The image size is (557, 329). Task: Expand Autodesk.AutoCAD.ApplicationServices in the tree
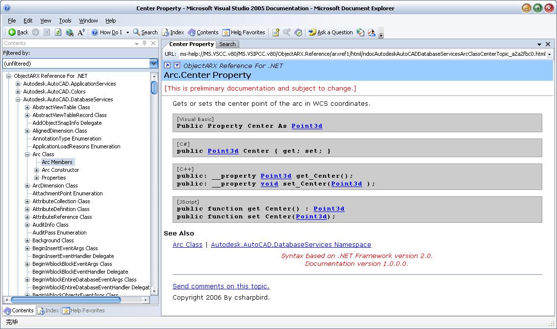point(18,84)
